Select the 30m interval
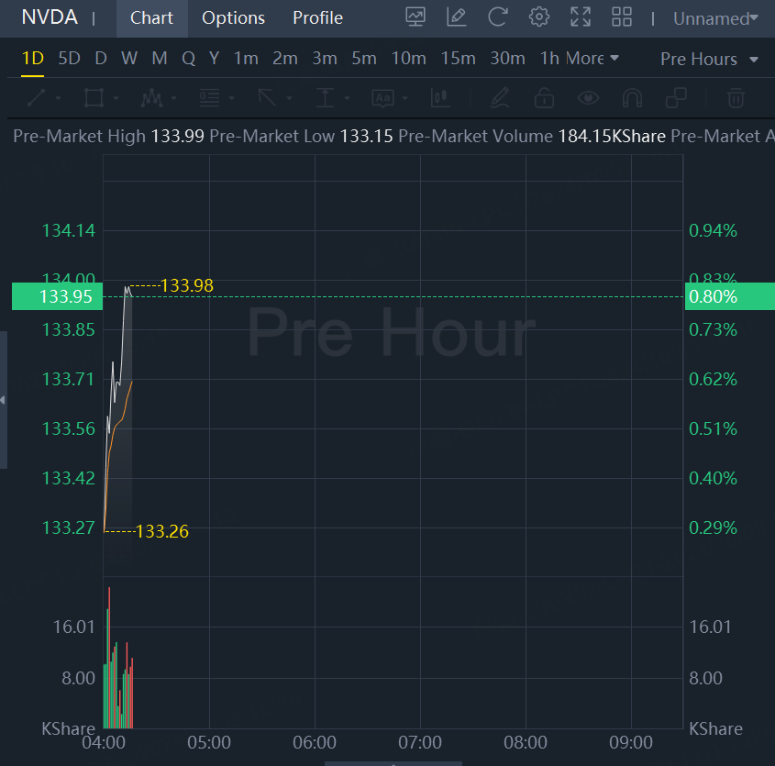775x766 pixels. click(x=507, y=59)
